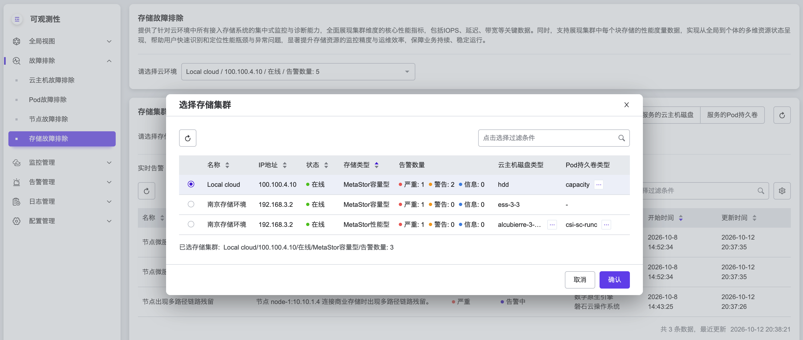Select the 南京存储环境 MetaStor容量型 radio button
803x340 pixels.
(191, 204)
